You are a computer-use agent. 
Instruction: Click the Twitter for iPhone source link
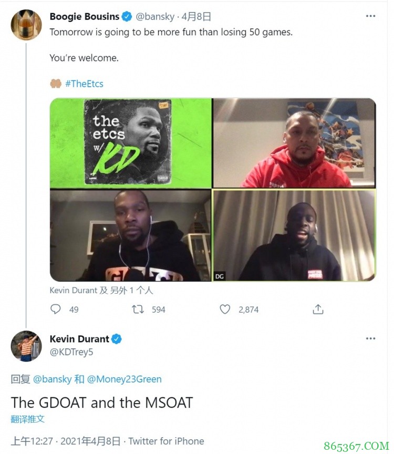coord(166,441)
